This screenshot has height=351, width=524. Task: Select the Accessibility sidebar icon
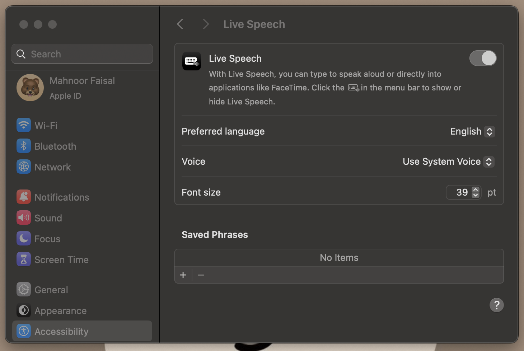point(23,331)
